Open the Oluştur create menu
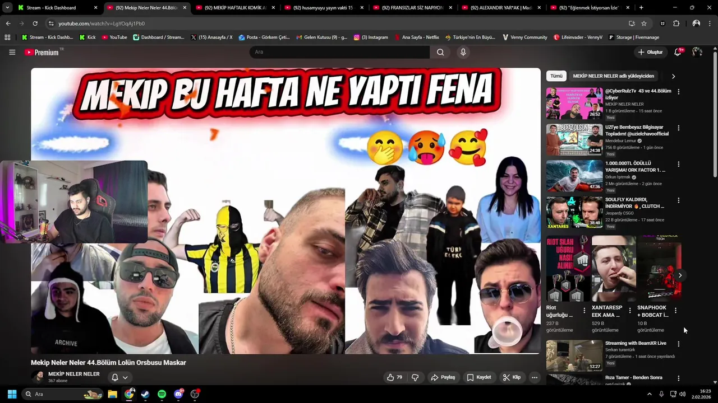This screenshot has height=403, width=718. point(650,52)
